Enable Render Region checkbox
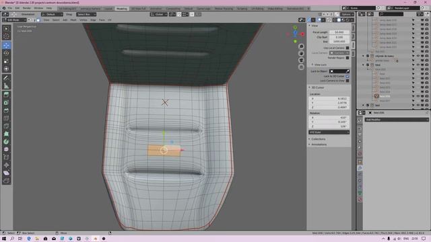 (x=347, y=58)
